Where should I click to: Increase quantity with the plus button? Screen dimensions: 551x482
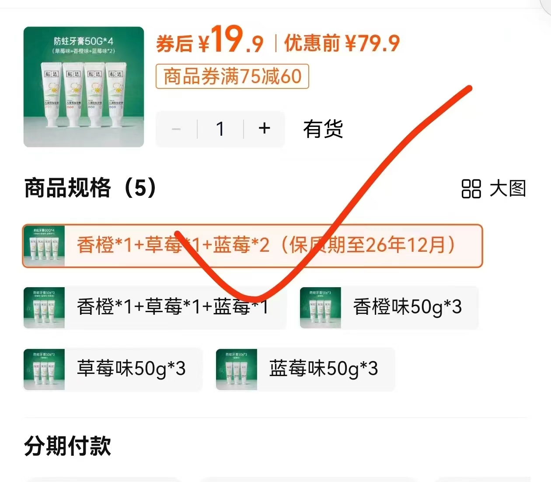coord(264,129)
